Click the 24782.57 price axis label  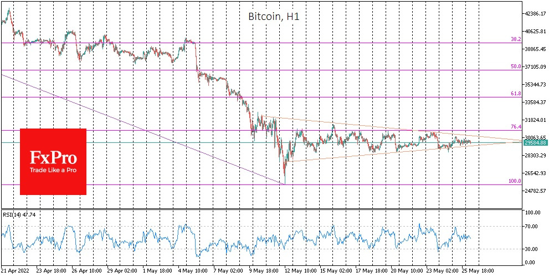pyautogui.click(x=536, y=191)
